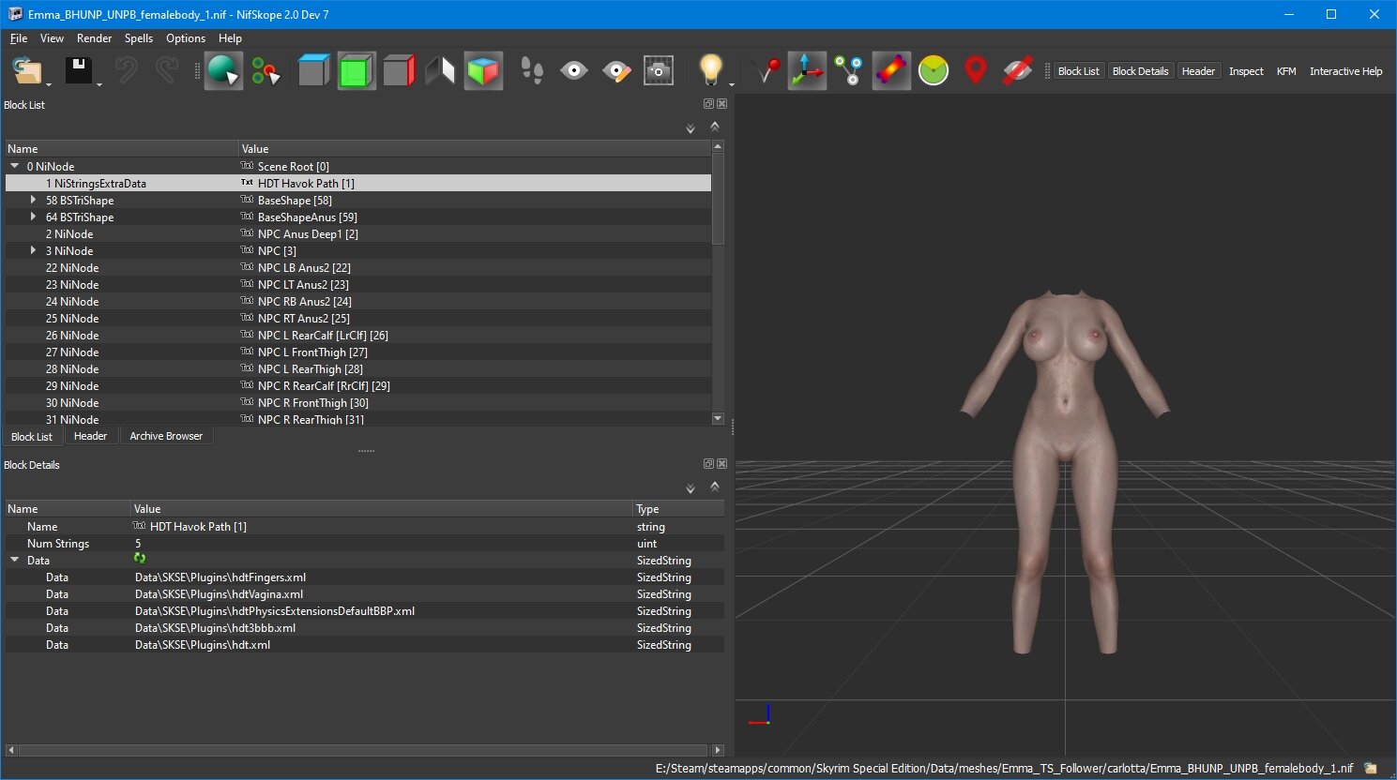
Task: Take a viewport screenshot with camera icon
Action: [659, 71]
